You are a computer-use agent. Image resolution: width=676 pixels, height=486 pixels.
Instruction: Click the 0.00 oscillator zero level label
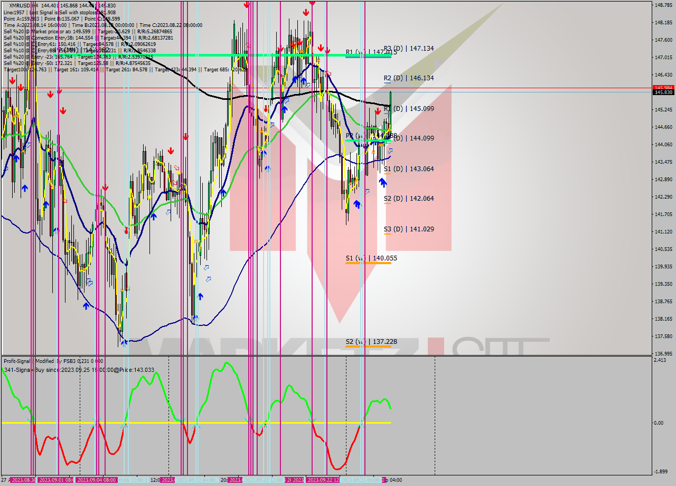tap(659, 423)
